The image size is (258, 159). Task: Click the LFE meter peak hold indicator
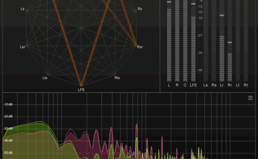pos(193,4)
